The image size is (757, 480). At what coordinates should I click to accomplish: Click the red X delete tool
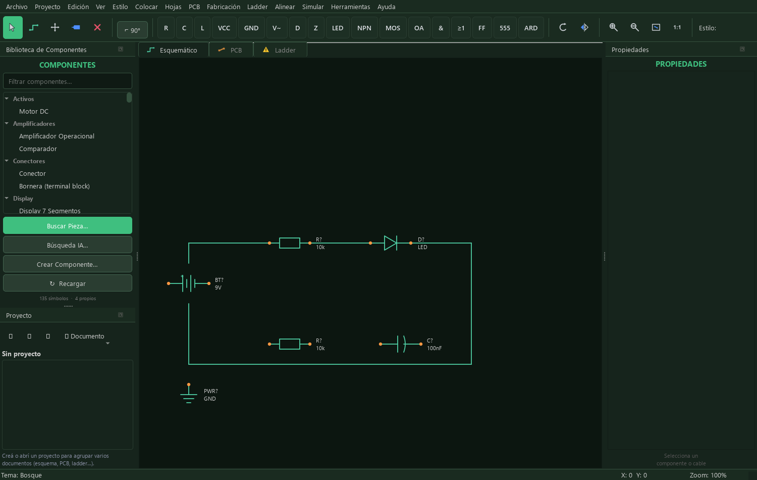point(97,28)
